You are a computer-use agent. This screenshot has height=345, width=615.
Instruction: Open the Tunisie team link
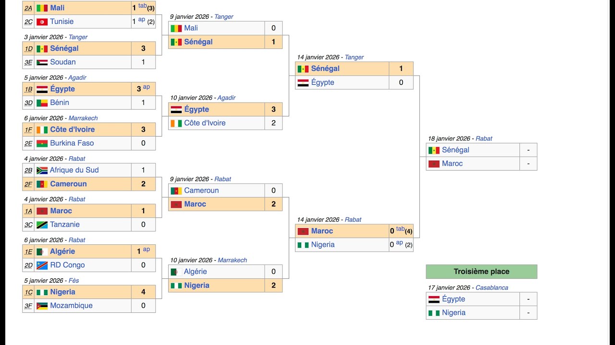pos(62,22)
